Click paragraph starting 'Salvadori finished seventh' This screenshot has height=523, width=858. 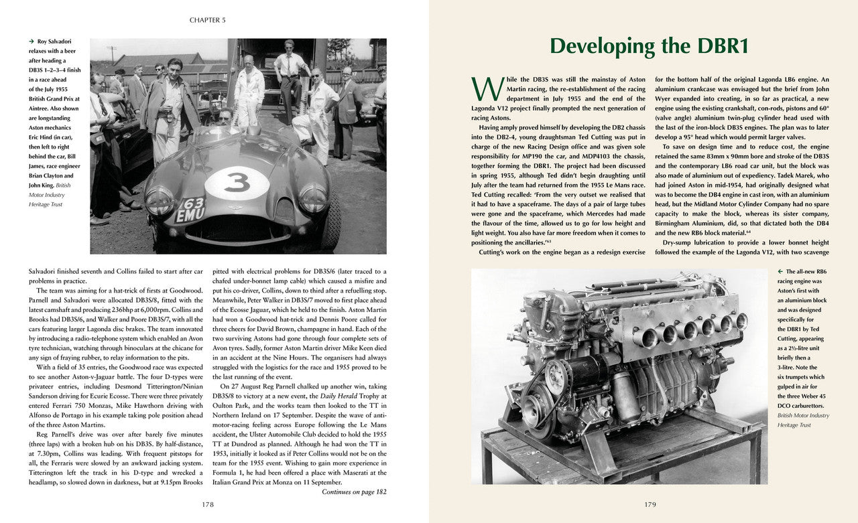point(117,277)
